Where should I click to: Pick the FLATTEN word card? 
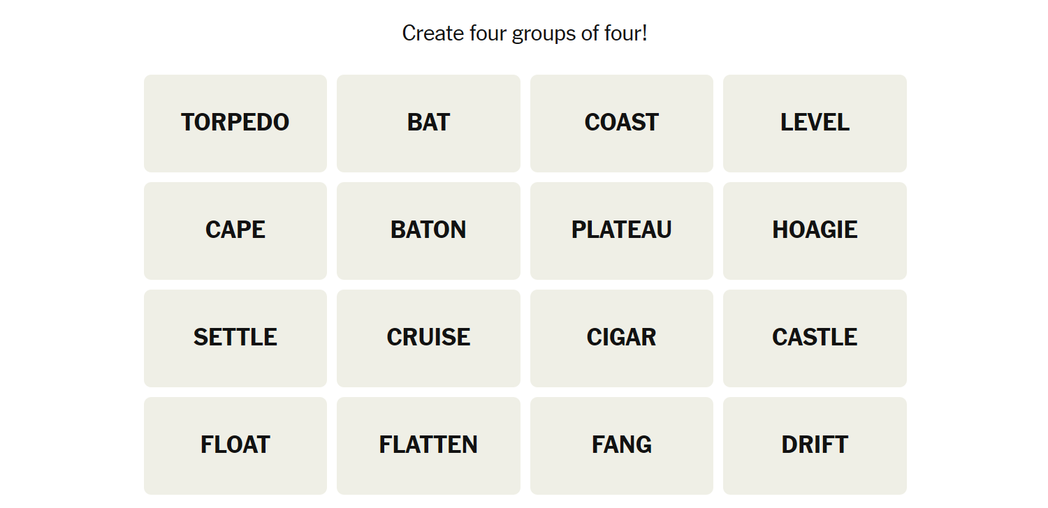point(428,445)
